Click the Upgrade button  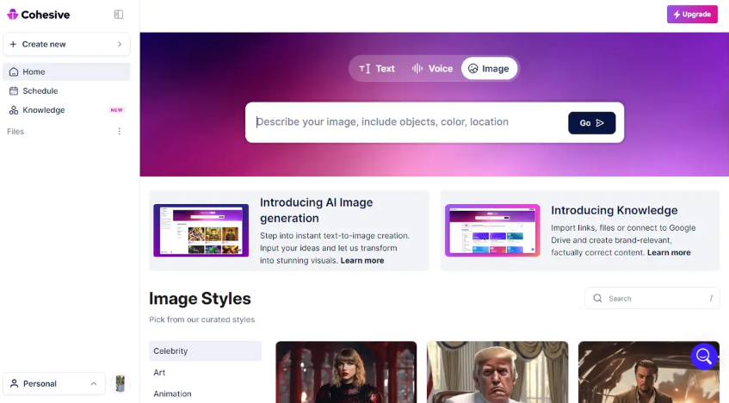(692, 15)
